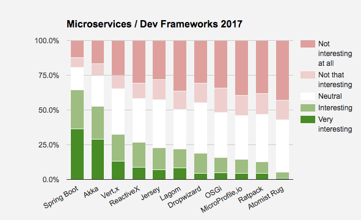Click the Dropwizard white Neutral segment
Viewport: 361px width, 220px height.
200,128
